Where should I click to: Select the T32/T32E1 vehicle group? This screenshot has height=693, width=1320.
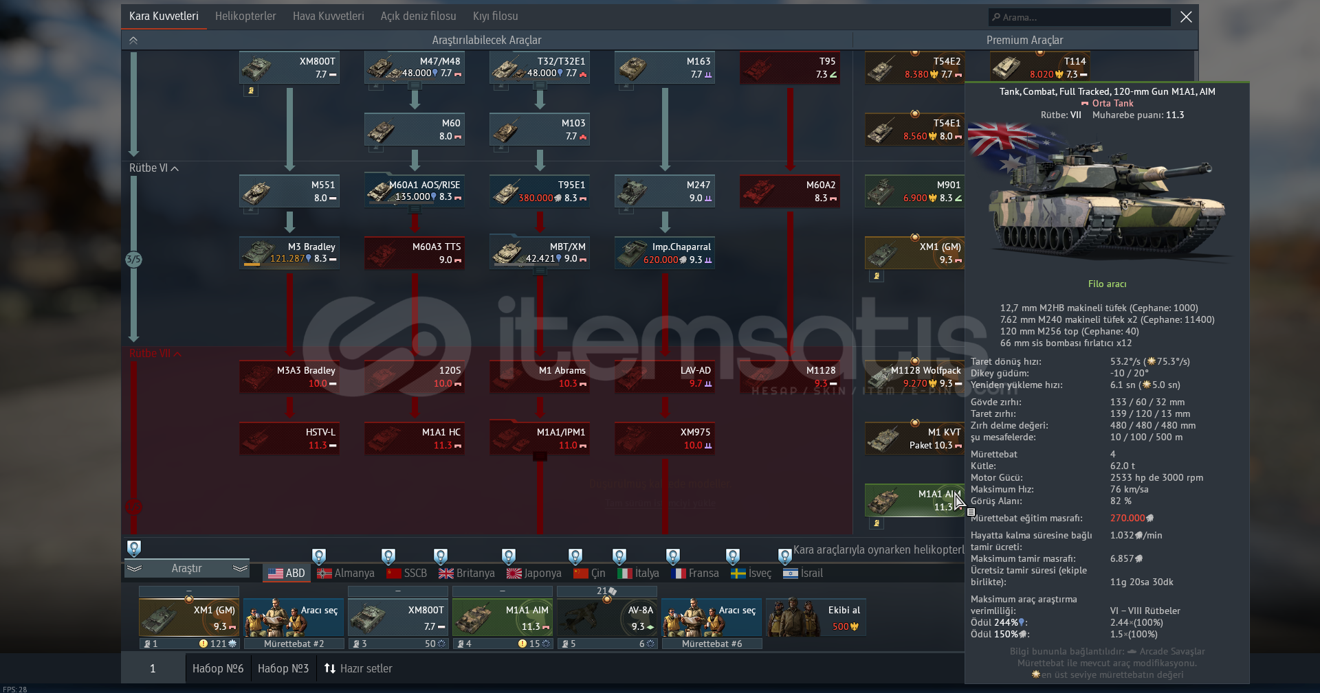coord(540,67)
